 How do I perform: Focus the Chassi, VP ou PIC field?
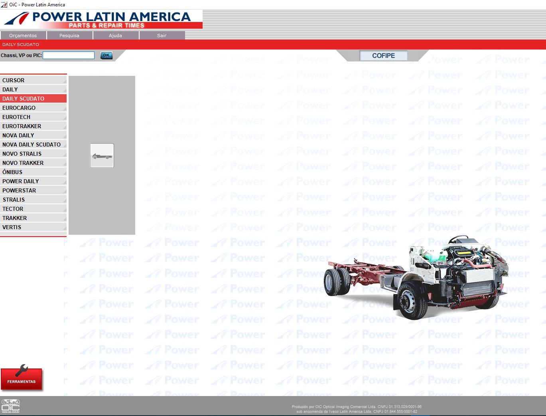click(69, 55)
